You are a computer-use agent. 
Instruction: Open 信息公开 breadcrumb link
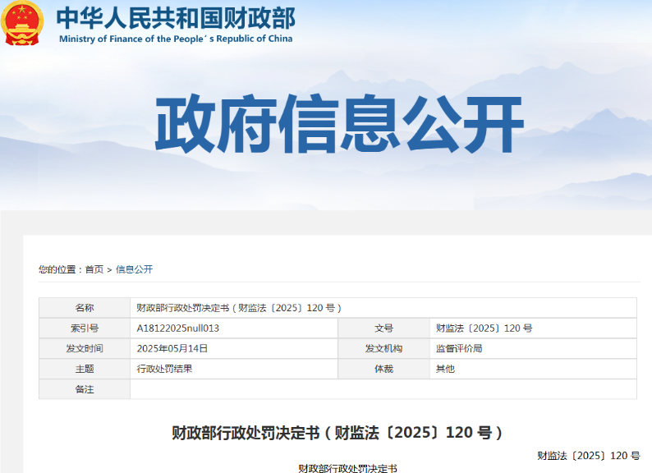tap(134, 269)
